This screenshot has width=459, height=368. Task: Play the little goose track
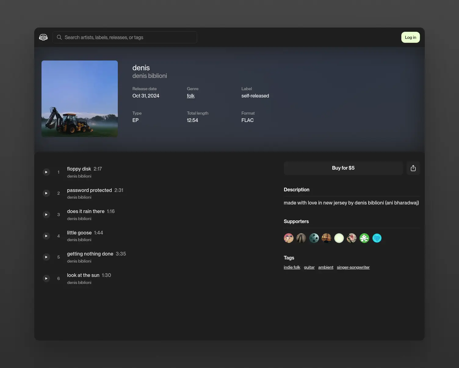pyautogui.click(x=46, y=236)
